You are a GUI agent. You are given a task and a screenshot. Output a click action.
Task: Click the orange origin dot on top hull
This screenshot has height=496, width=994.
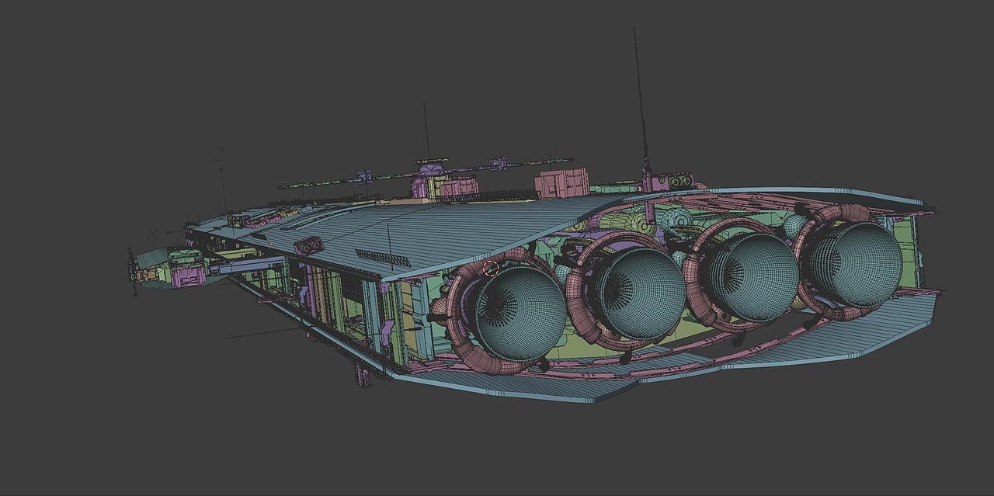click(x=271, y=243)
